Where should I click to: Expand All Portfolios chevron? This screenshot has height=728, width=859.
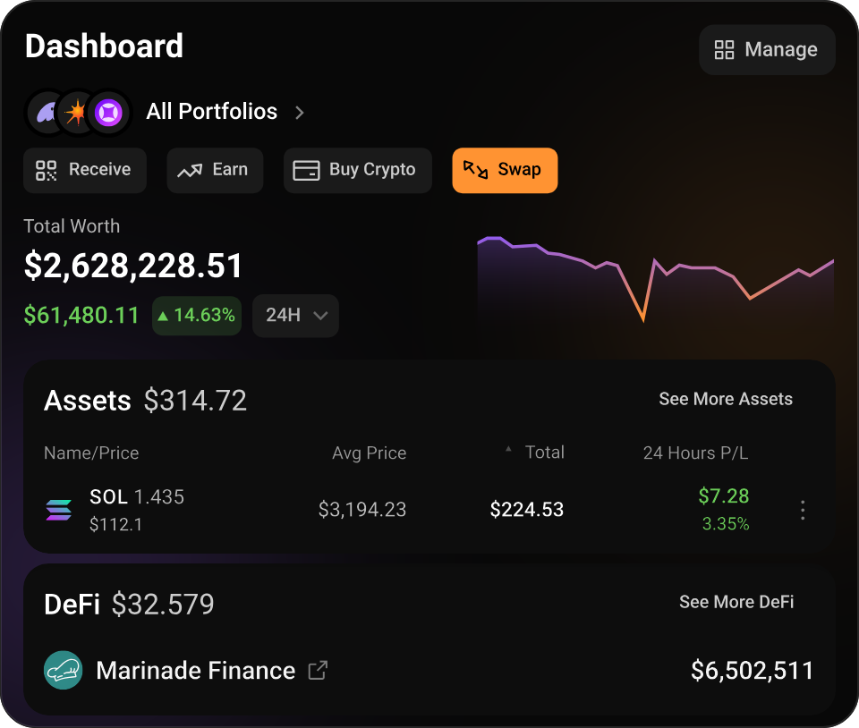click(x=299, y=113)
